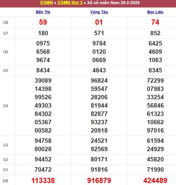Viewport: 176px width, 185px height.
Task: Select the ĐB jackpot number 113338
Action: pos(43,181)
